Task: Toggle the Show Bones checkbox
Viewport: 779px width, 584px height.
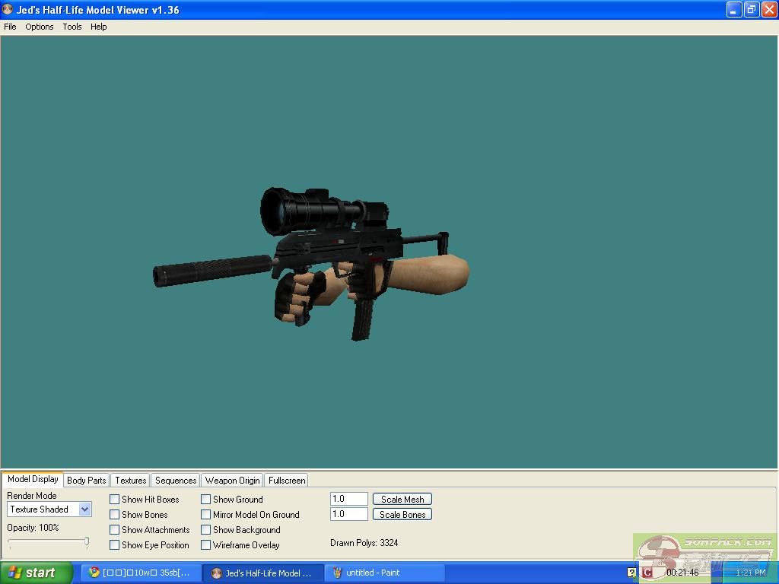Action: (x=115, y=515)
